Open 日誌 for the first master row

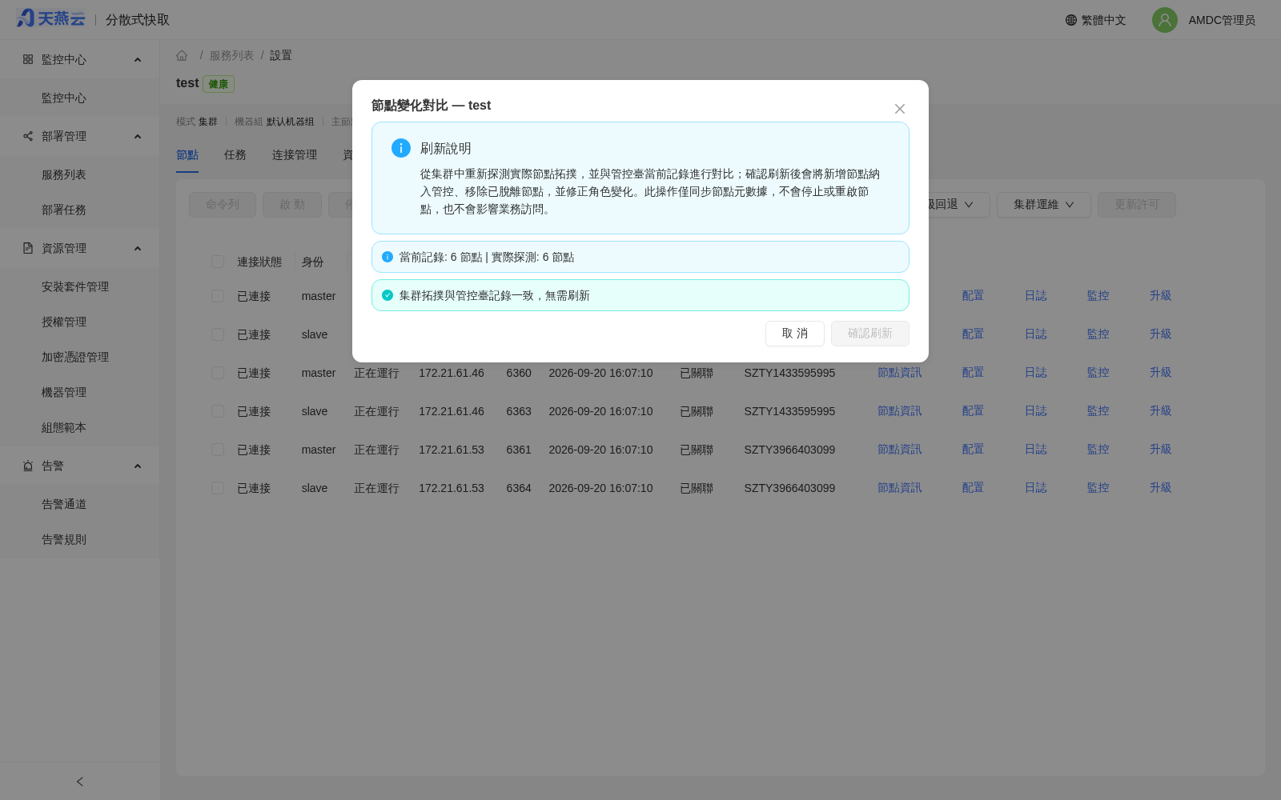tap(1036, 296)
